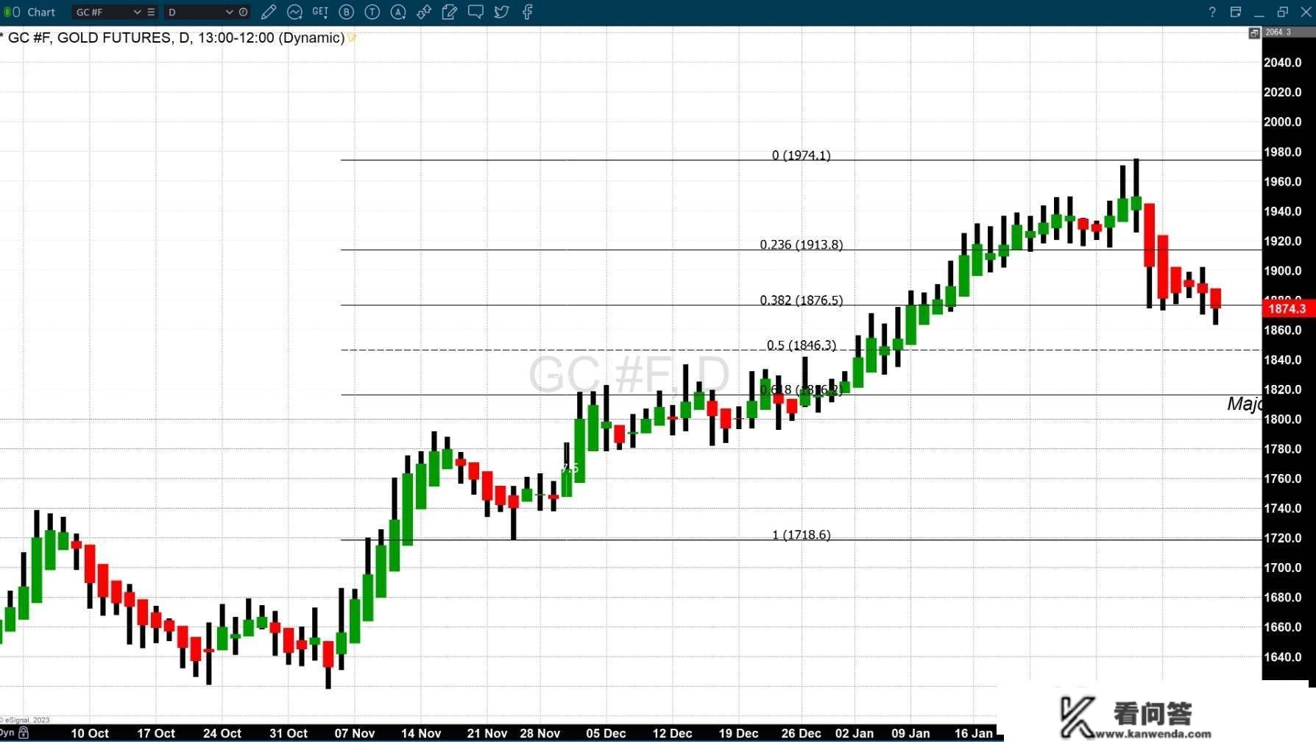The height and width of the screenshot is (742, 1316).
Task: Select the 0.382 (1876.5) Fibonacci label
Action: (801, 300)
